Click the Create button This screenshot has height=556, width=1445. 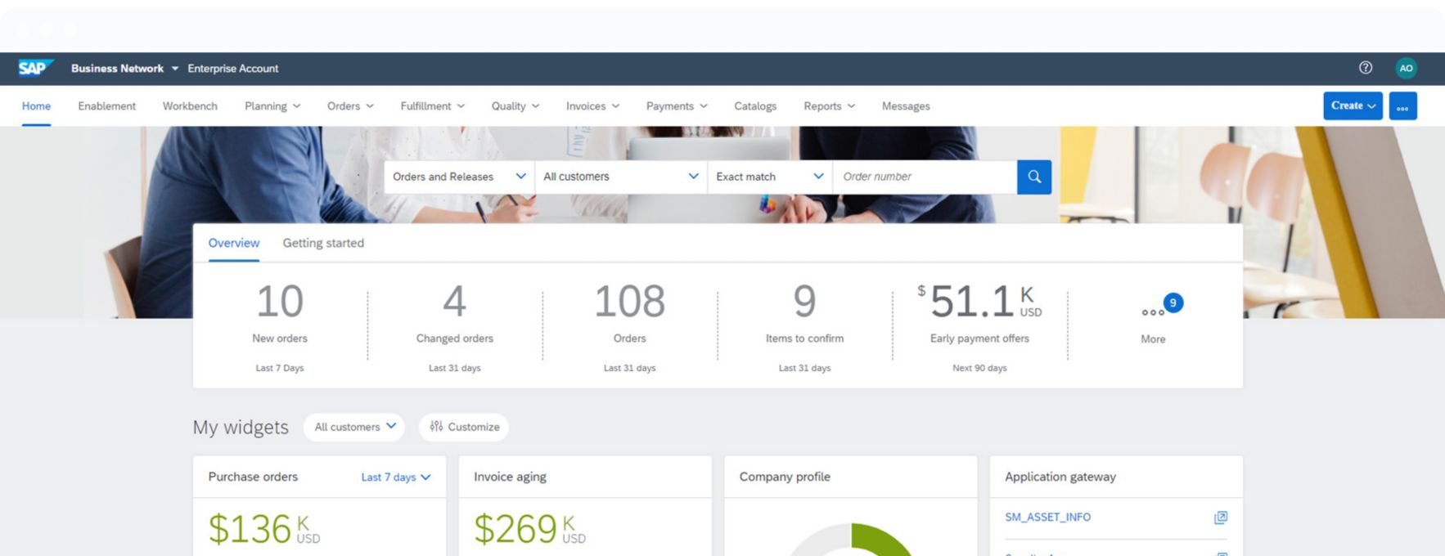(x=1352, y=106)
